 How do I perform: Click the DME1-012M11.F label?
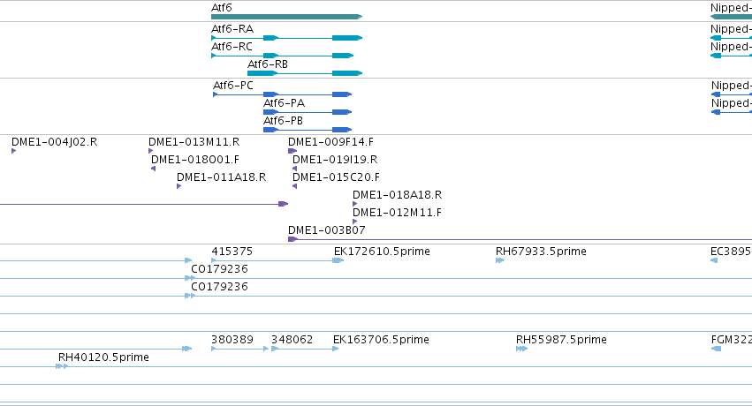(397, 213)
